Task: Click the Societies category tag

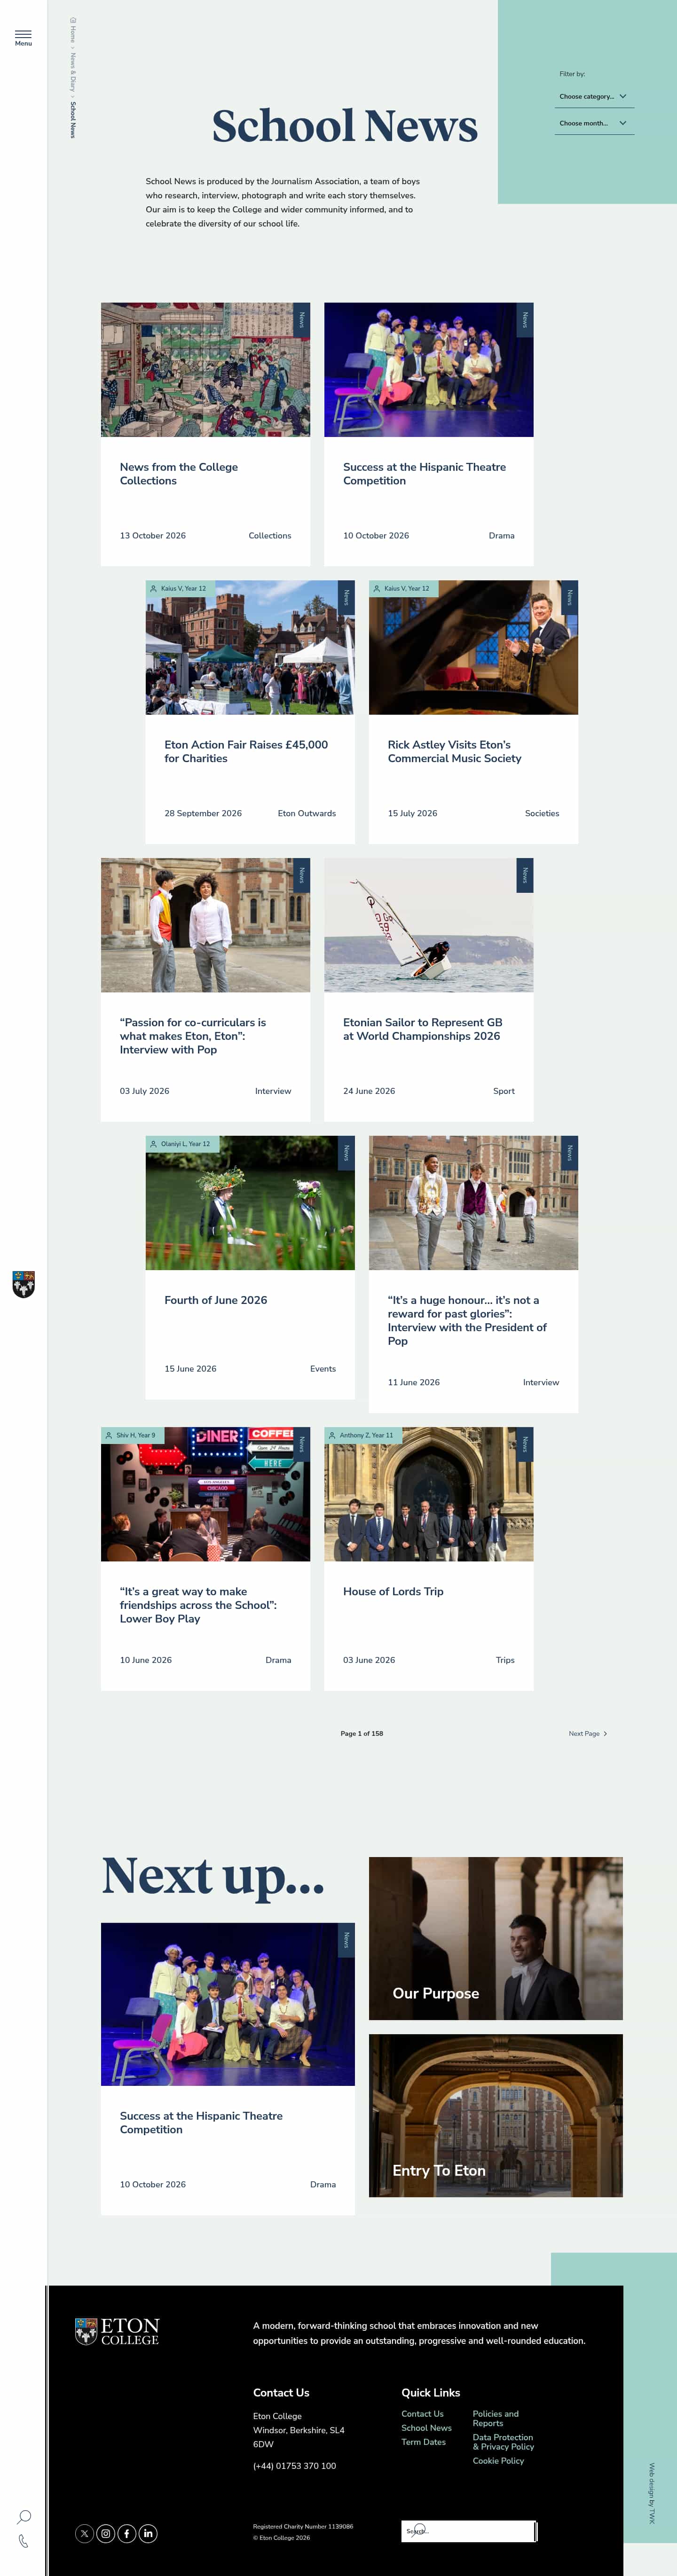Action: tap(542, 813)
